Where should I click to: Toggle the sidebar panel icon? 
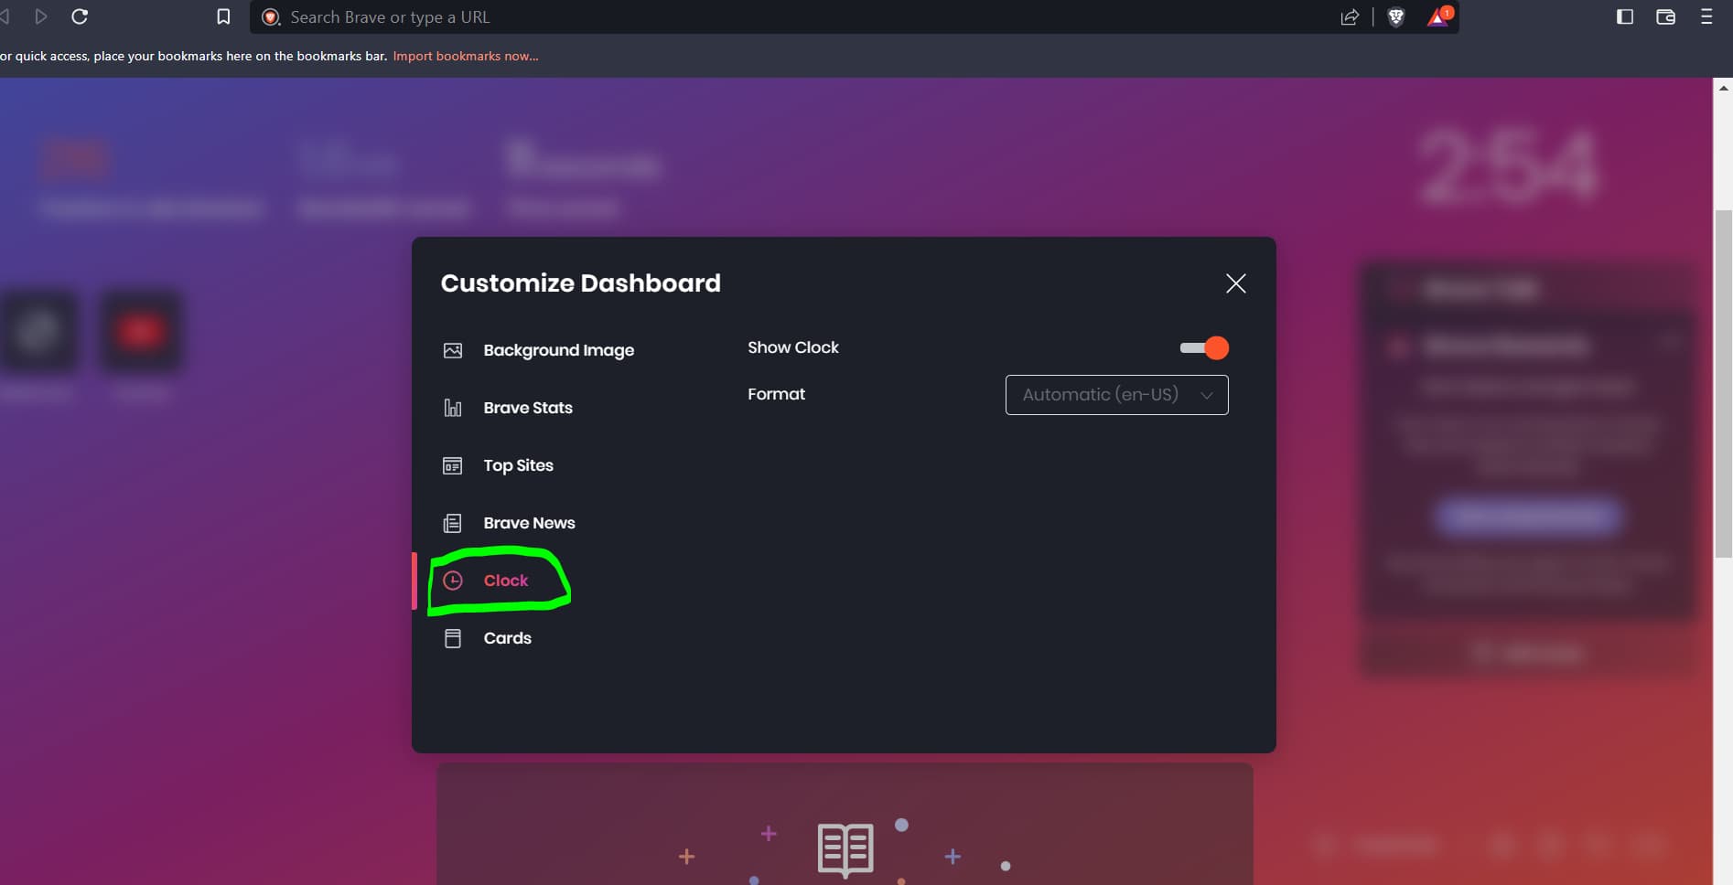tap(1625, 16)
